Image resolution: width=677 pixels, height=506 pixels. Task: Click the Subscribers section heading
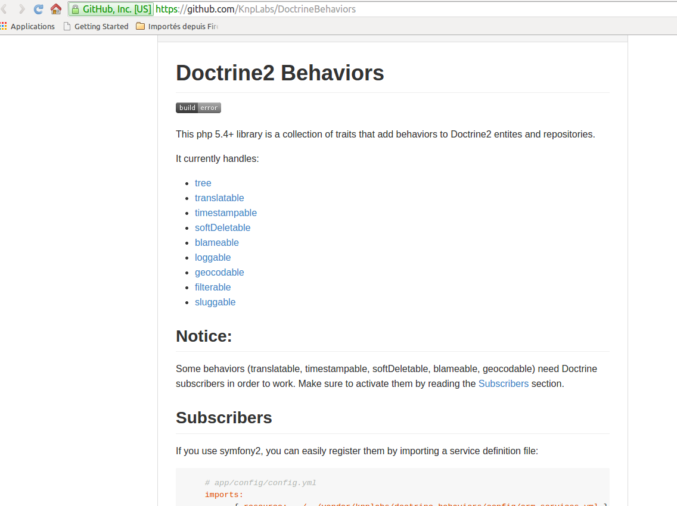(x=223, y=417)
